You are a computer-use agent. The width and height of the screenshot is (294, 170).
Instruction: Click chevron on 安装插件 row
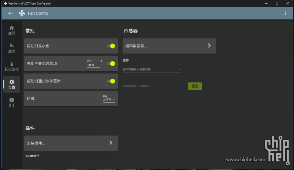coord(111,143)
